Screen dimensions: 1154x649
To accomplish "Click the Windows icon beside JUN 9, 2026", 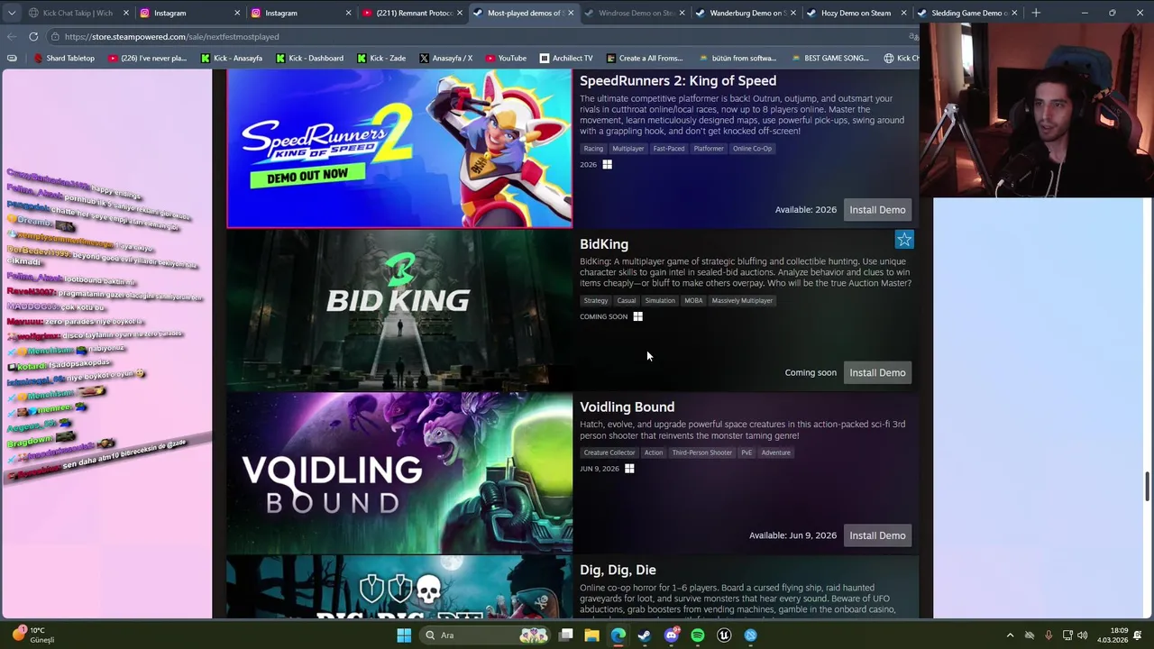I will (629, 469).
